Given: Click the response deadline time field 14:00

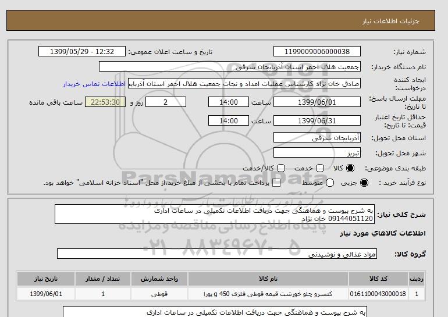Looking at the screenshot, I should pos(229,102).
